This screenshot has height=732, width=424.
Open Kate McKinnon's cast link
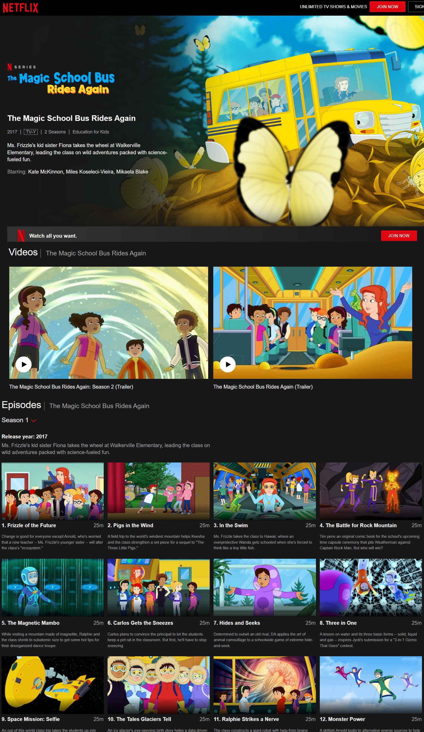point(45,172)
